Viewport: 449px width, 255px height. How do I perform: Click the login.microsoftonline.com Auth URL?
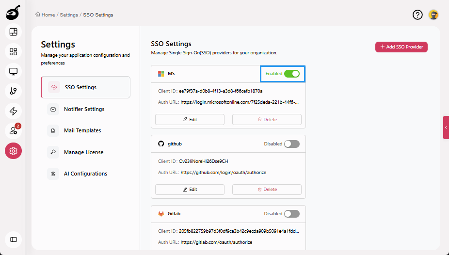click(240, 102)
